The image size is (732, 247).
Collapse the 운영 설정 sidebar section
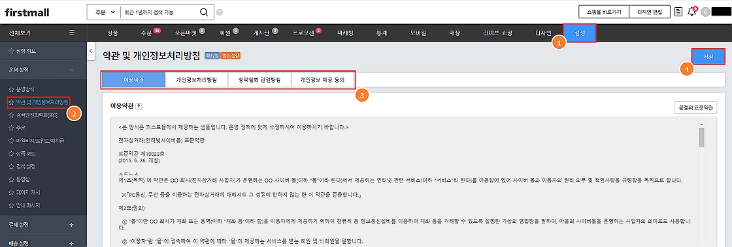[71, 70]
